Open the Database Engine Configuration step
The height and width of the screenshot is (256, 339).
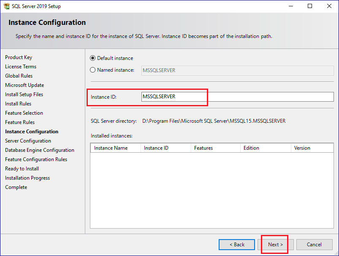[40, 150]
